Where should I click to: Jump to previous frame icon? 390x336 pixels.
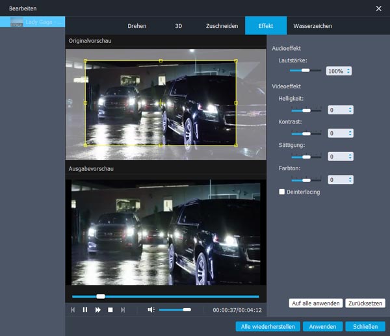[x=73, y=310]
